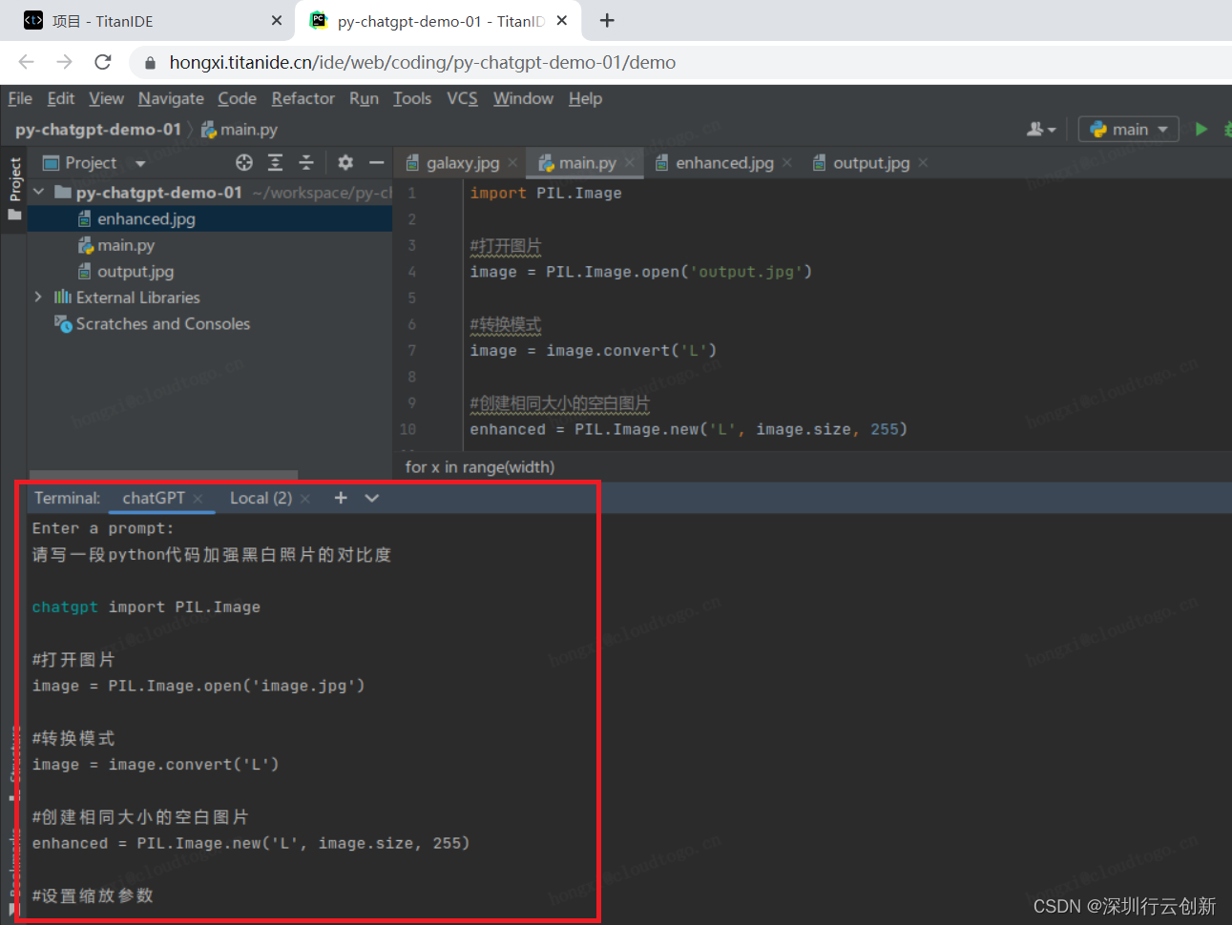Open Project panel settings gear
Screen dimensions: 1232x925
[345, 163]
